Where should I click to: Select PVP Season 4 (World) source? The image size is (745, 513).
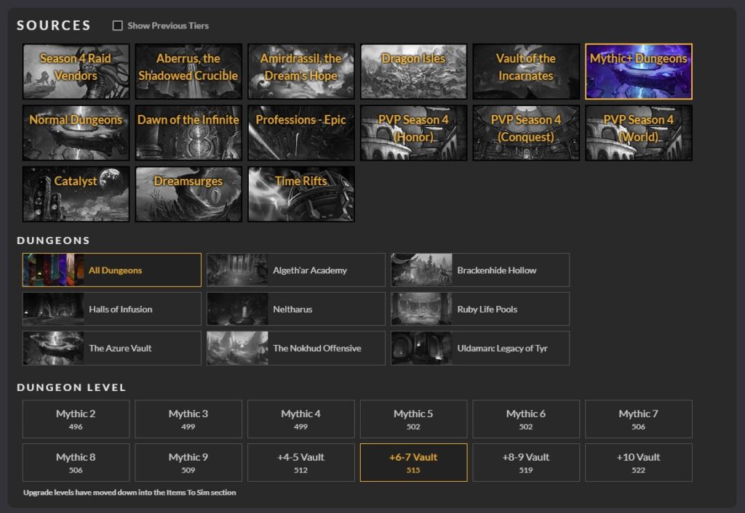[x=639, y=133]
